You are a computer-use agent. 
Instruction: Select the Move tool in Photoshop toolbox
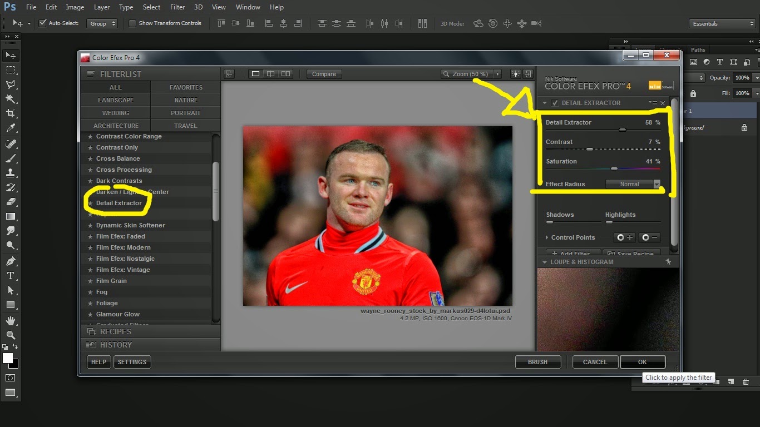(x=11, y=56)
